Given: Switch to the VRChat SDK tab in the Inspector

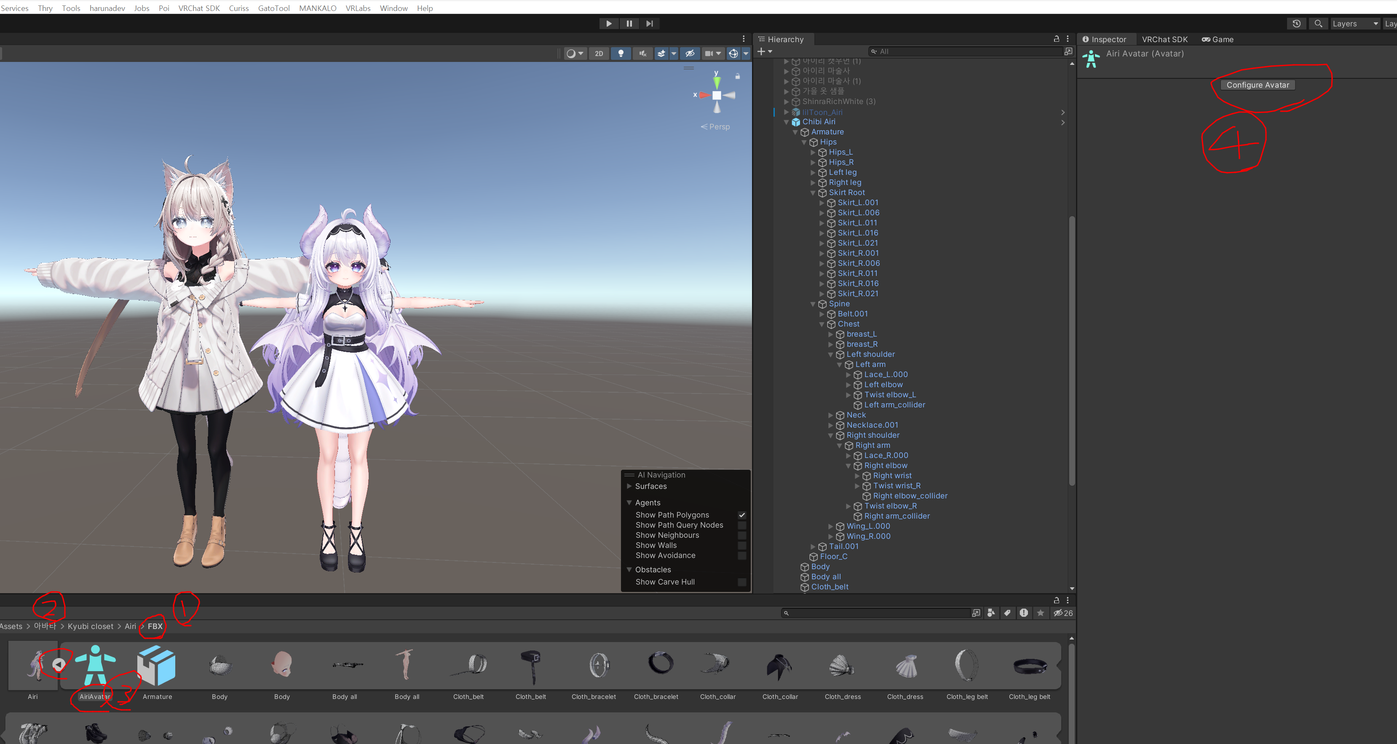Looking at the screenshot, I should [1164, 39].
